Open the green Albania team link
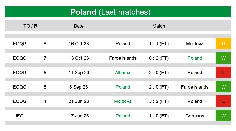 pos(123,73)
